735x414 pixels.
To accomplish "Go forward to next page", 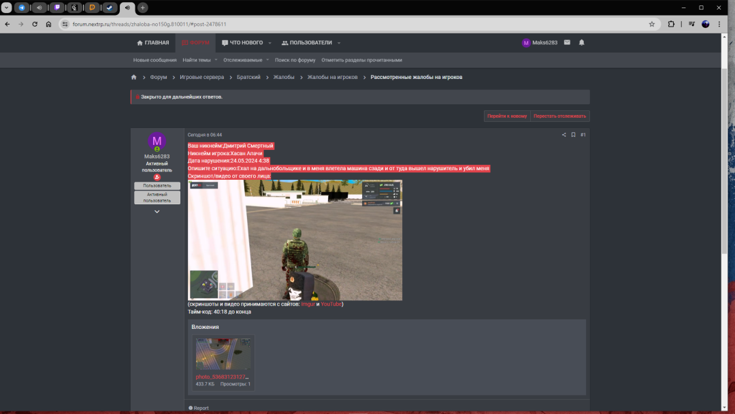I will (21, 24).
